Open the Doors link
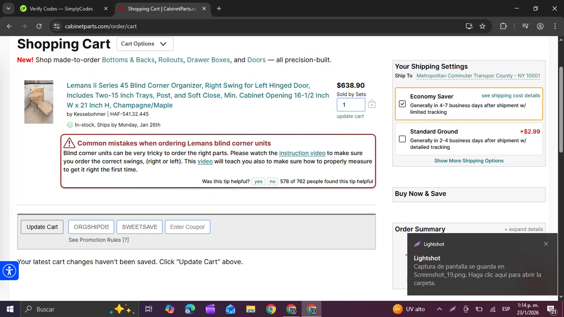 256,60
